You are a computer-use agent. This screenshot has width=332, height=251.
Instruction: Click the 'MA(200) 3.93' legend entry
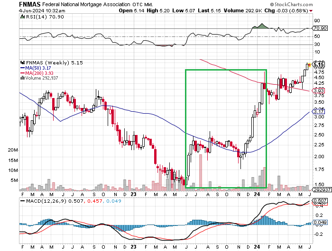click(x=39, y=73)
